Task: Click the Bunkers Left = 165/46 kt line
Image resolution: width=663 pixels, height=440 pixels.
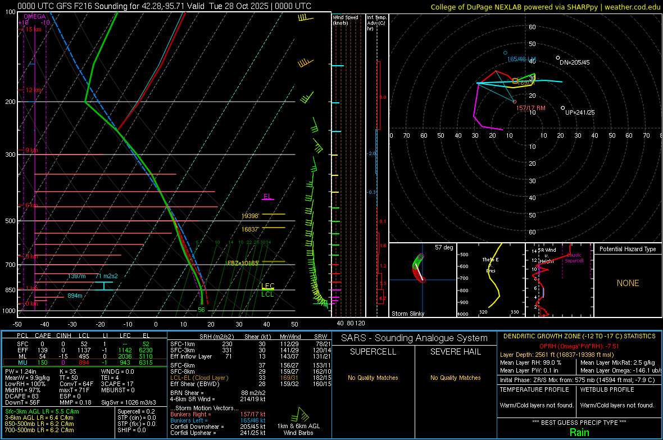Action: pyautogui.click(x=218, y=420)
